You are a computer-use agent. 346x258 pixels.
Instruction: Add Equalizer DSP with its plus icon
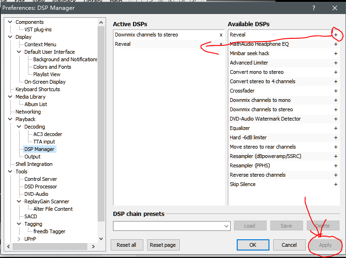(x=335, y=128)
